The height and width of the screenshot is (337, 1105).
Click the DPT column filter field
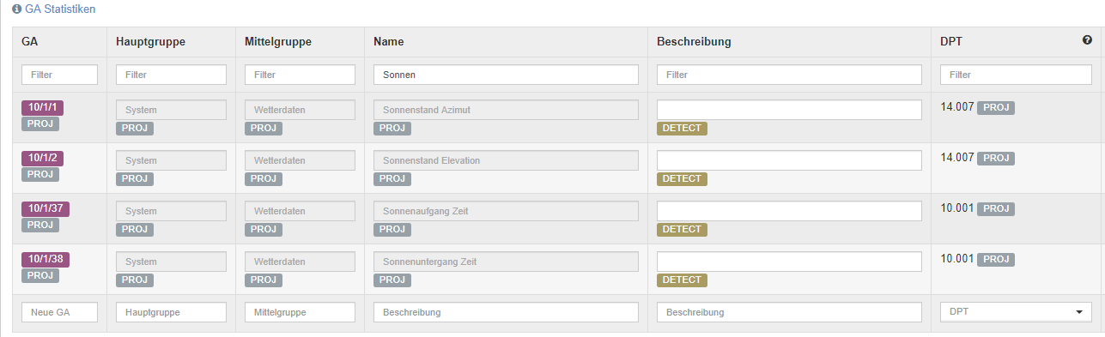(1016, 75)
